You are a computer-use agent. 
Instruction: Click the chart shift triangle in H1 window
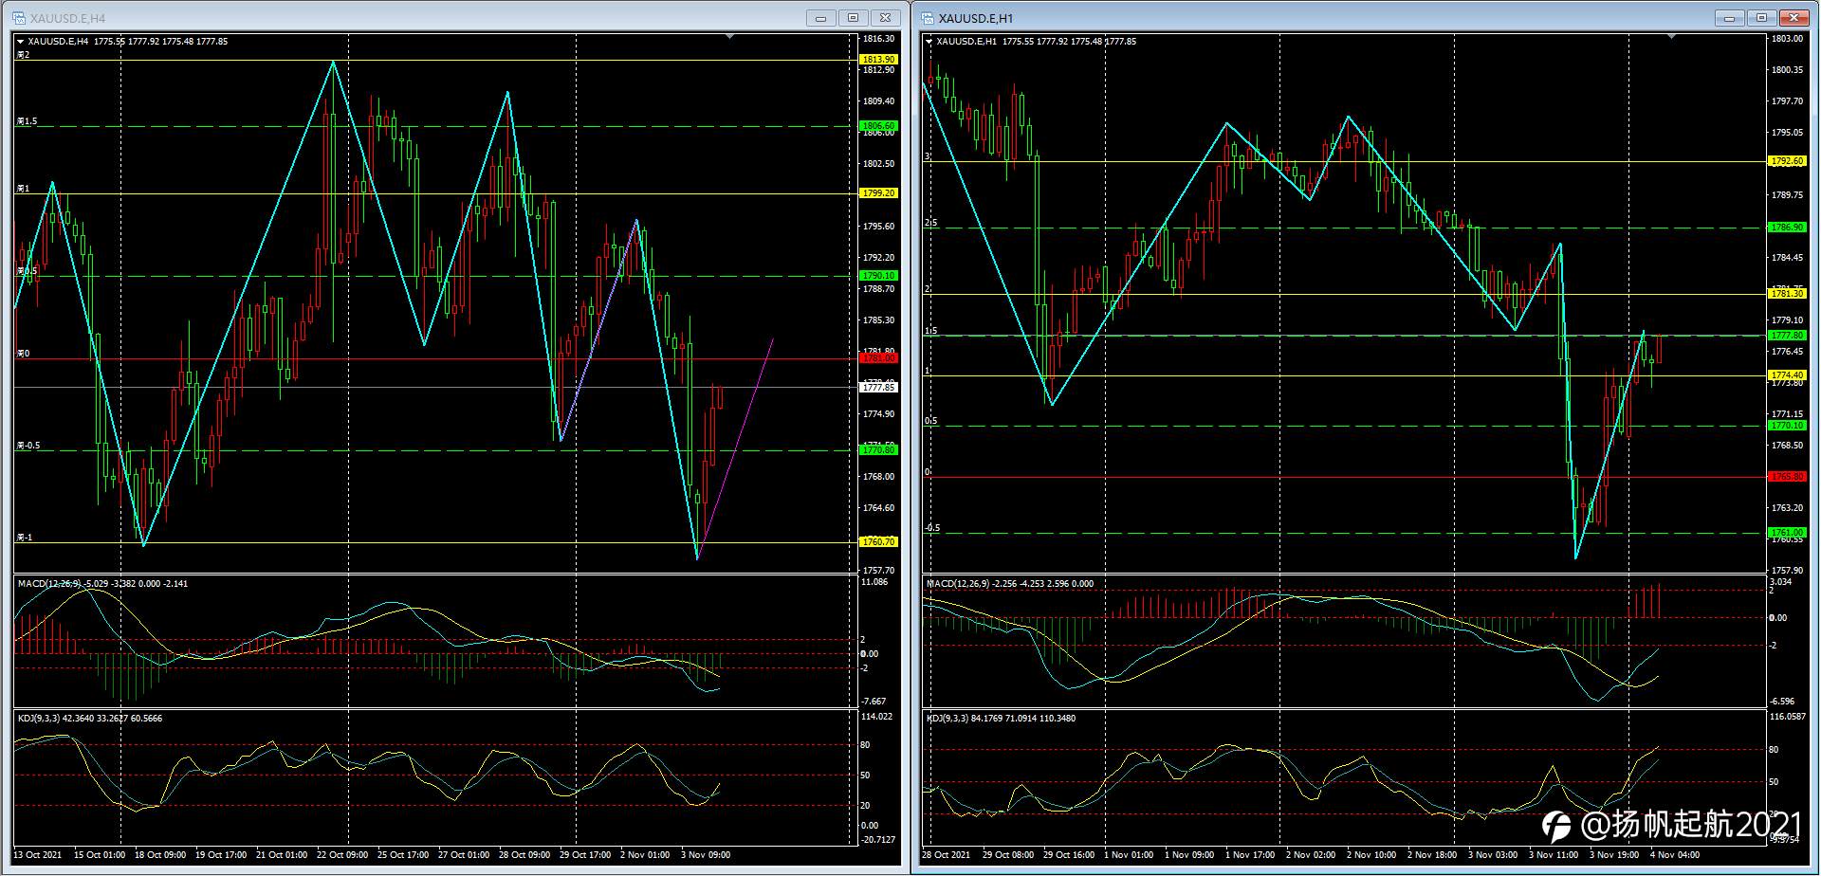[x=1671, y=37]
